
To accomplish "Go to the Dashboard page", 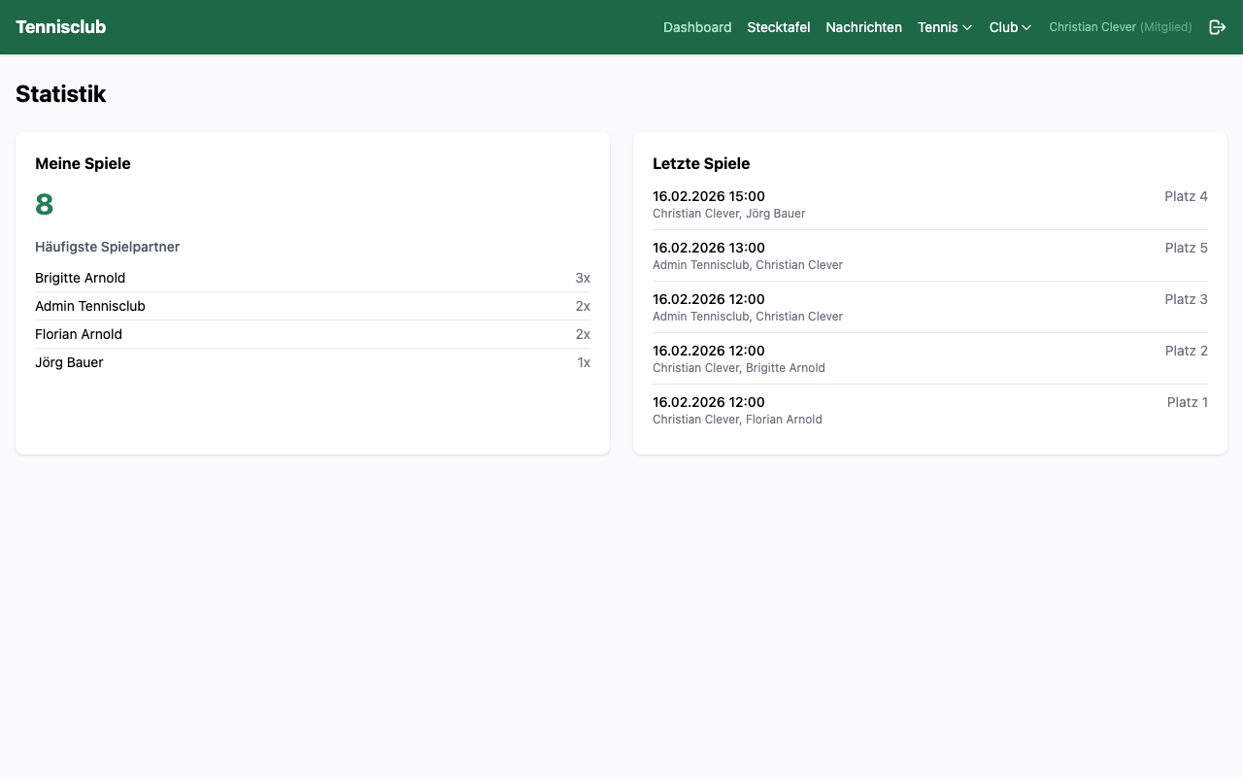I will [697, 27].
